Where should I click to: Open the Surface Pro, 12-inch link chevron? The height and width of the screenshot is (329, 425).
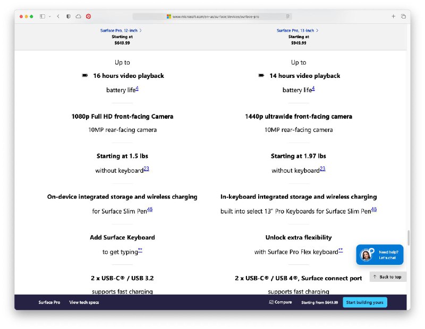click(x=140, y=31)
